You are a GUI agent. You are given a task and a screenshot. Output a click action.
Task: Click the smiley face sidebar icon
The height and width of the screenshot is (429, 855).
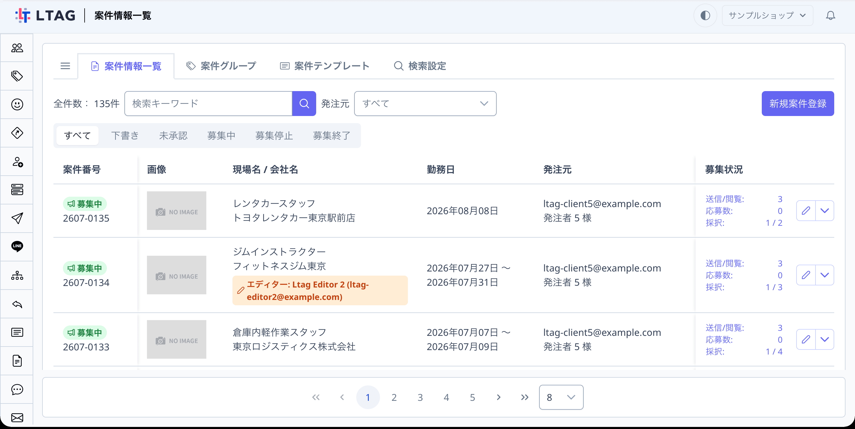coord(17,104)
